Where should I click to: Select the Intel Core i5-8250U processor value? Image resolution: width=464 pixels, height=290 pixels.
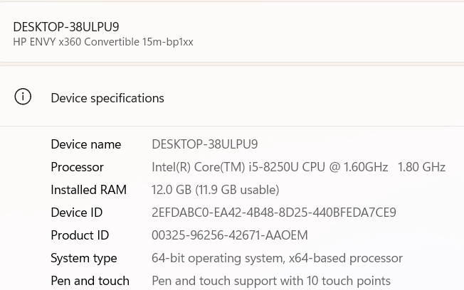(298, 167)
